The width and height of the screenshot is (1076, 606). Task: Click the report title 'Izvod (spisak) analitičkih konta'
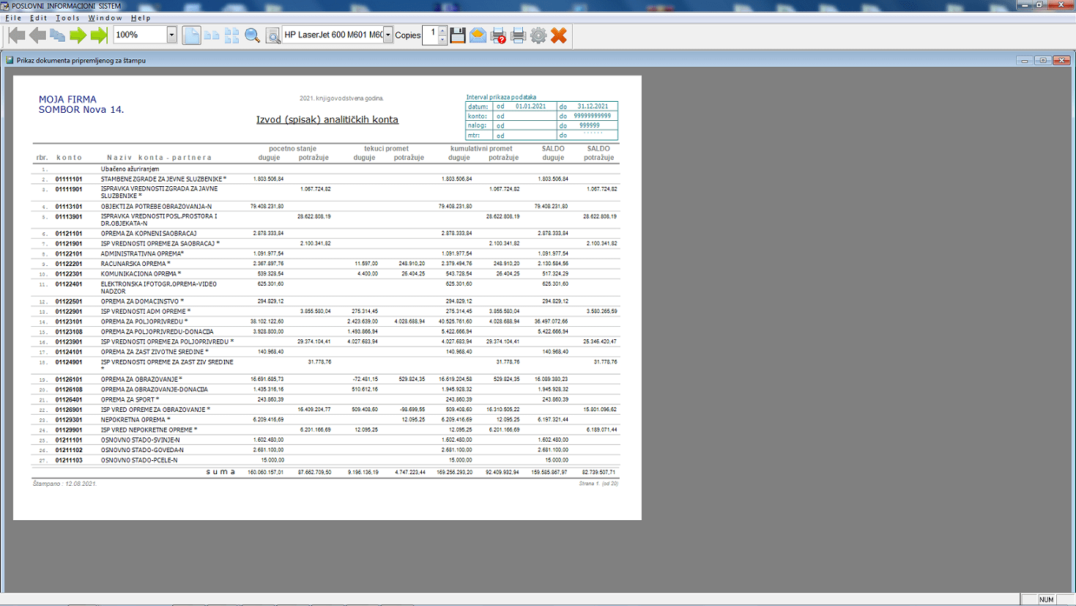point(327,119)
